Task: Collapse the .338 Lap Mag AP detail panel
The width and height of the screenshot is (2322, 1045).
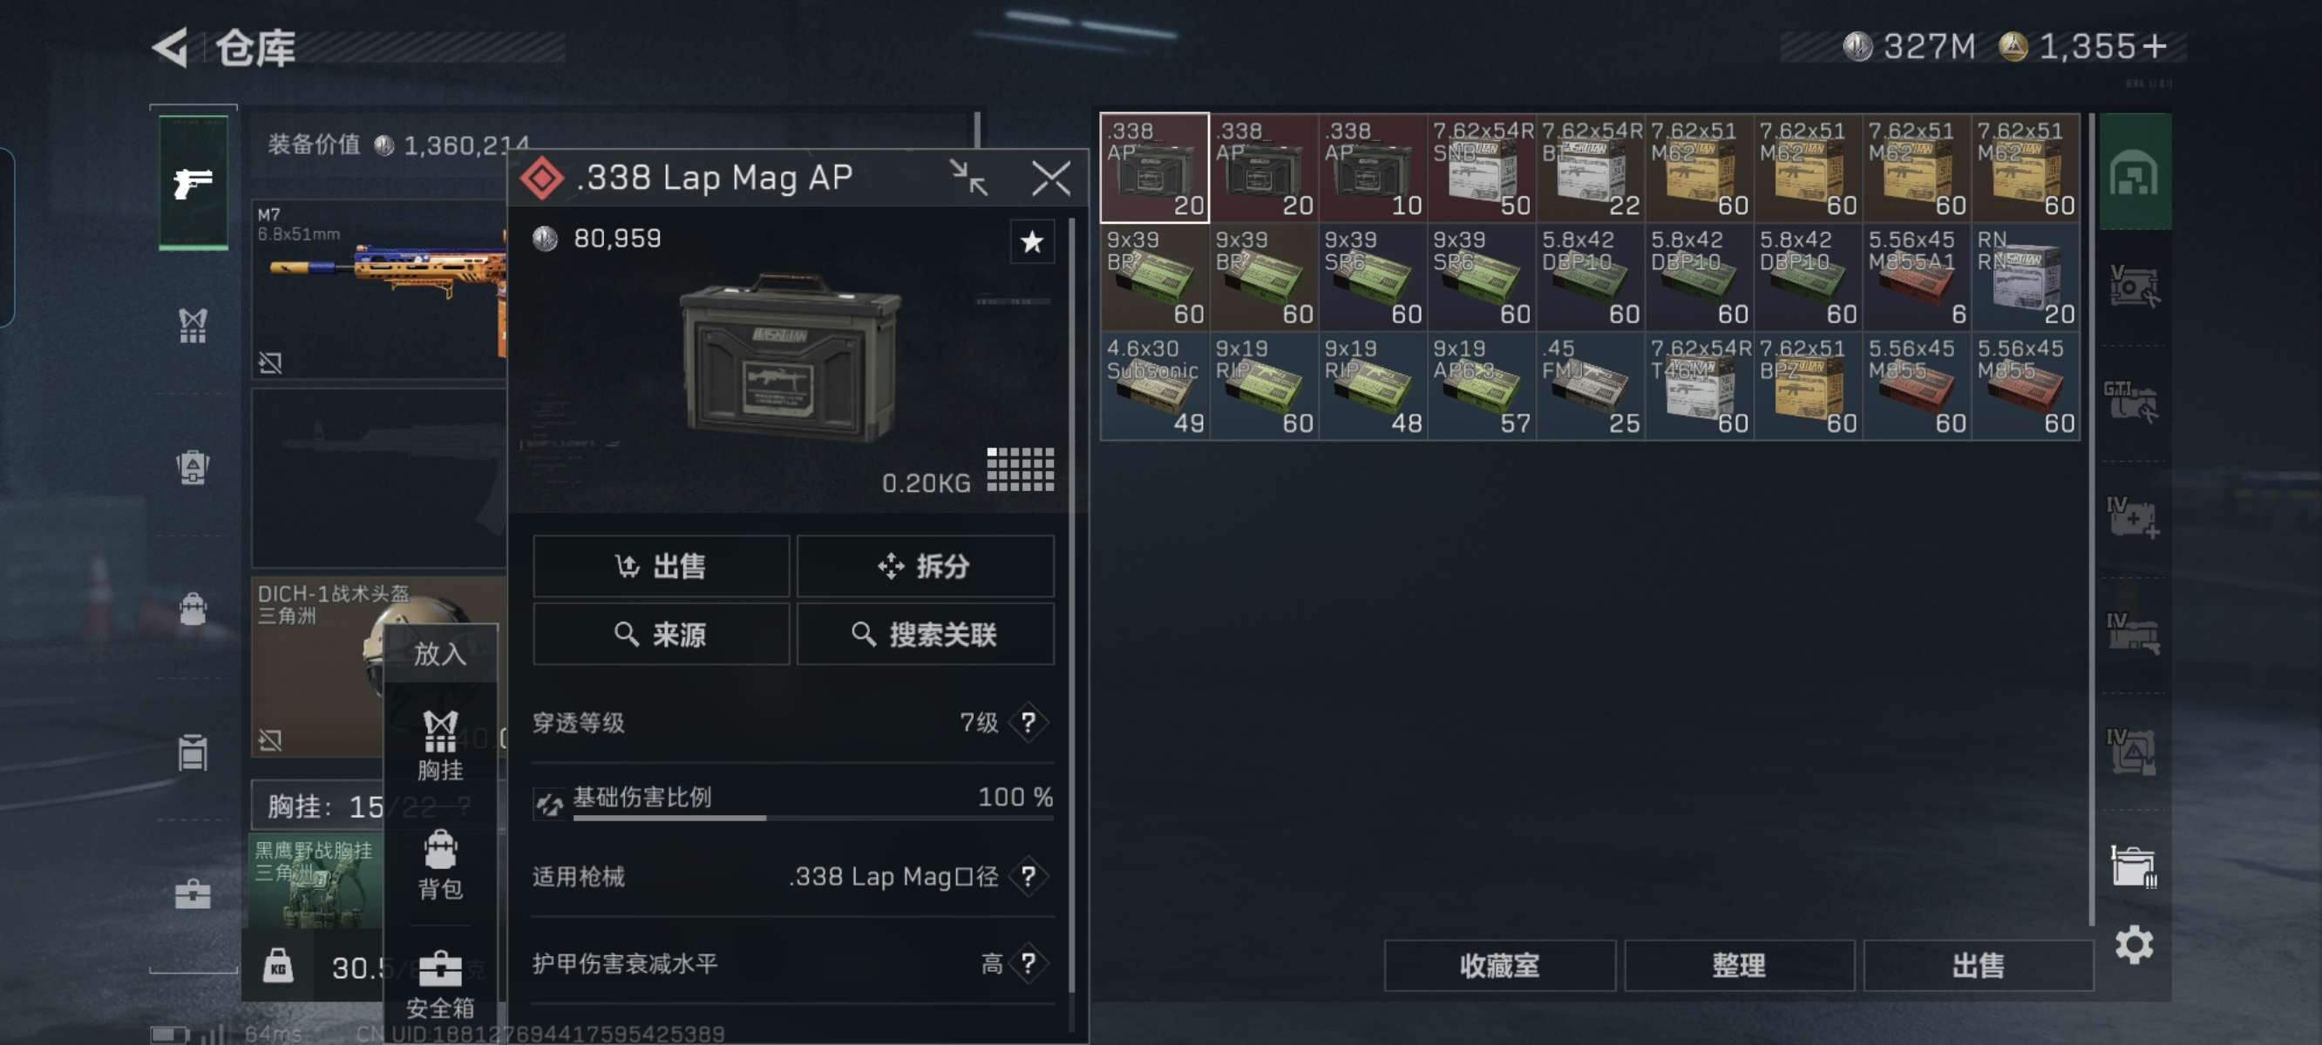Action: click(x=969, y=178)
